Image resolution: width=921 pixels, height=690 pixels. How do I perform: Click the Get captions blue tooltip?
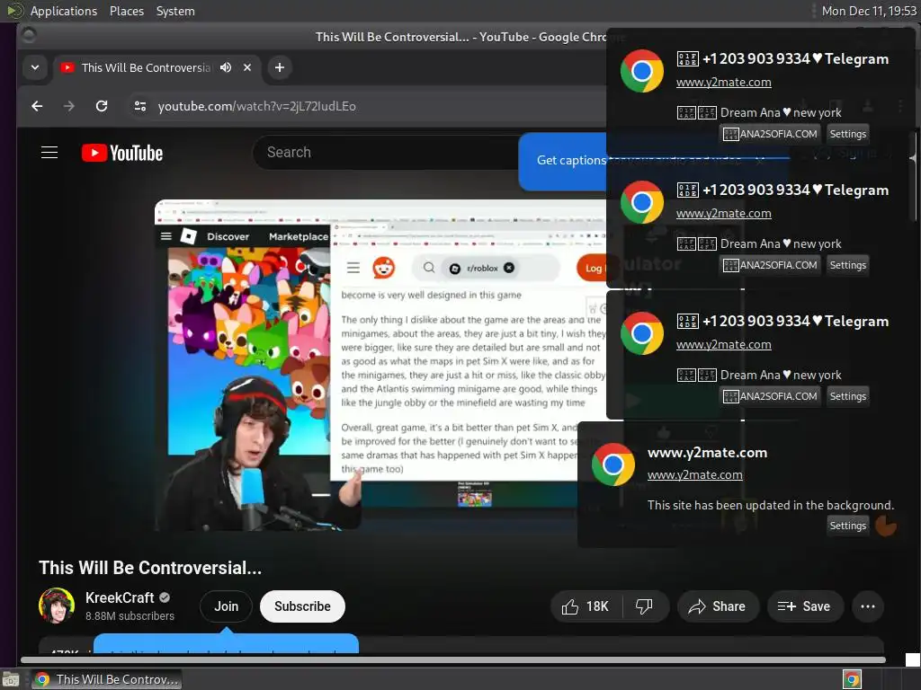pyautogui.click(x=563, y=161)
